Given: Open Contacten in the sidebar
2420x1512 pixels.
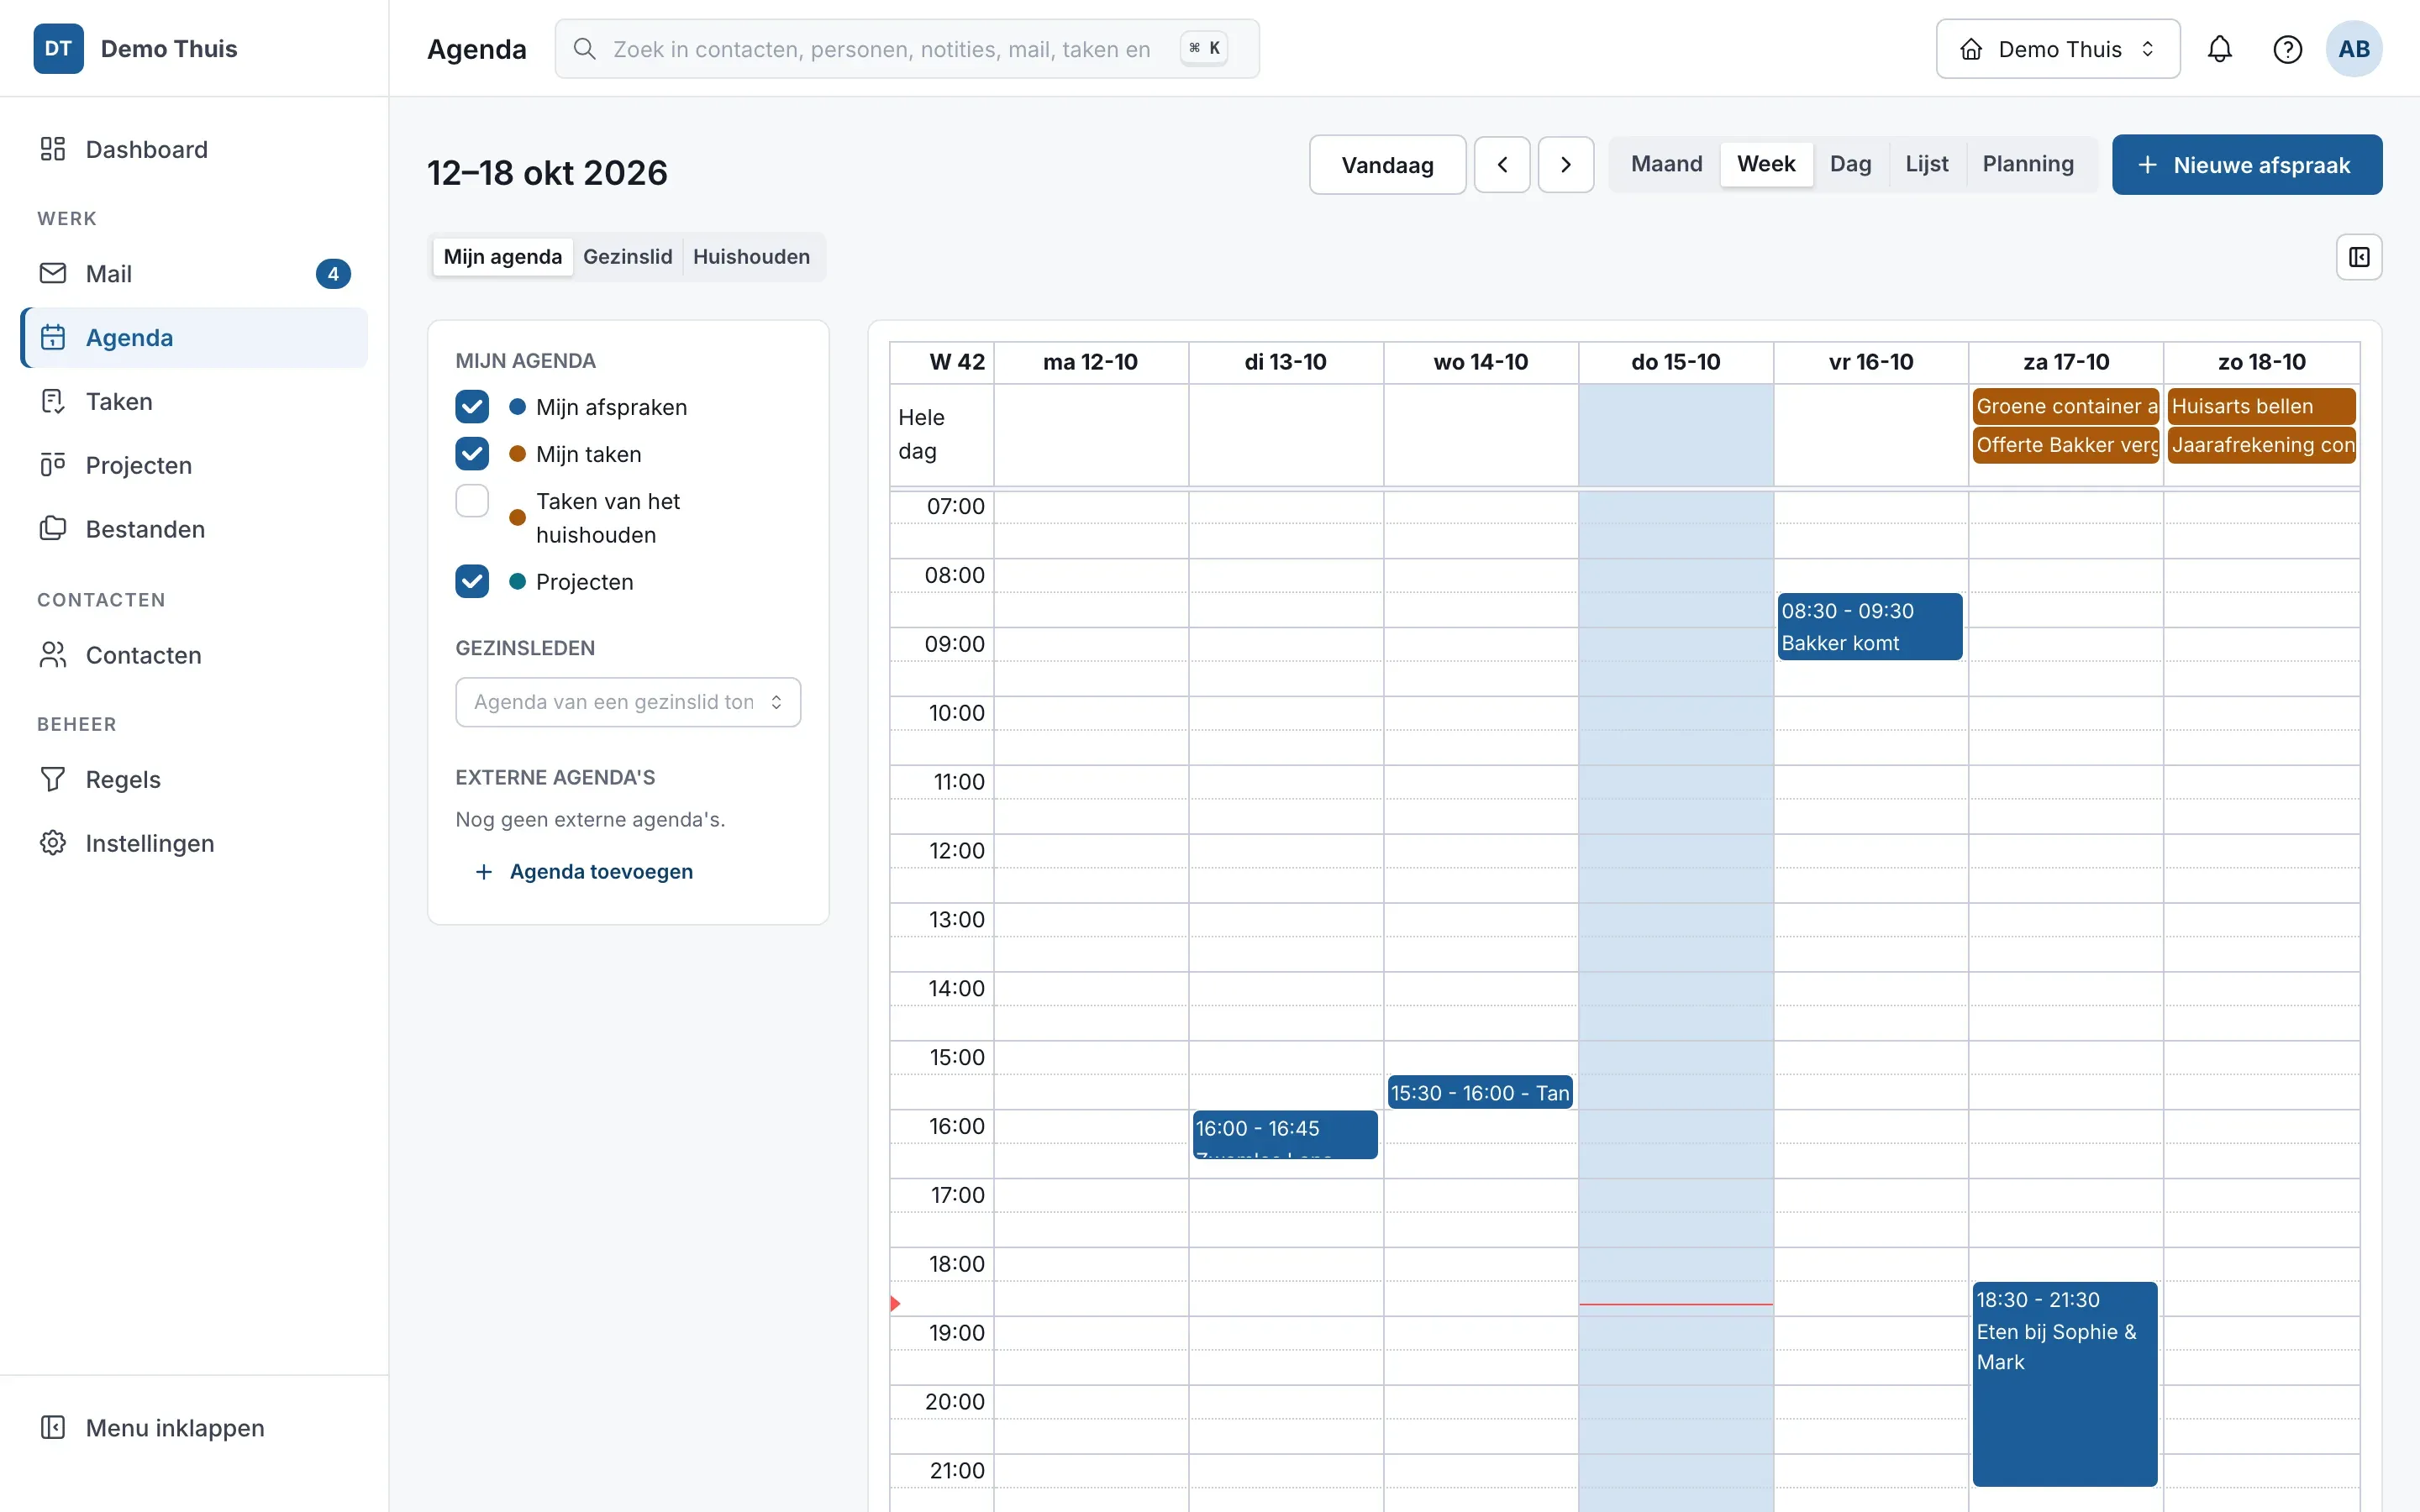Looking at the screenshot, I should [x=194, y=655].
